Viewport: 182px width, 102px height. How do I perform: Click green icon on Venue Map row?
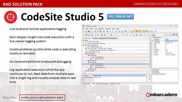(86, 48)
